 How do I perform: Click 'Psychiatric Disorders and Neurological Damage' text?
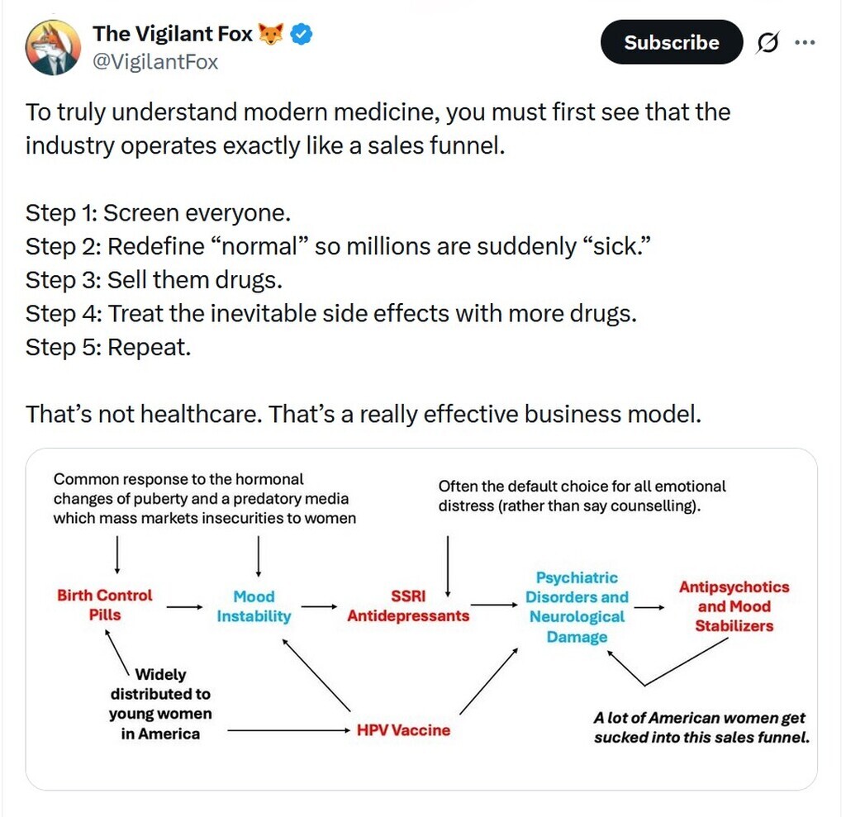click(577, 607)
